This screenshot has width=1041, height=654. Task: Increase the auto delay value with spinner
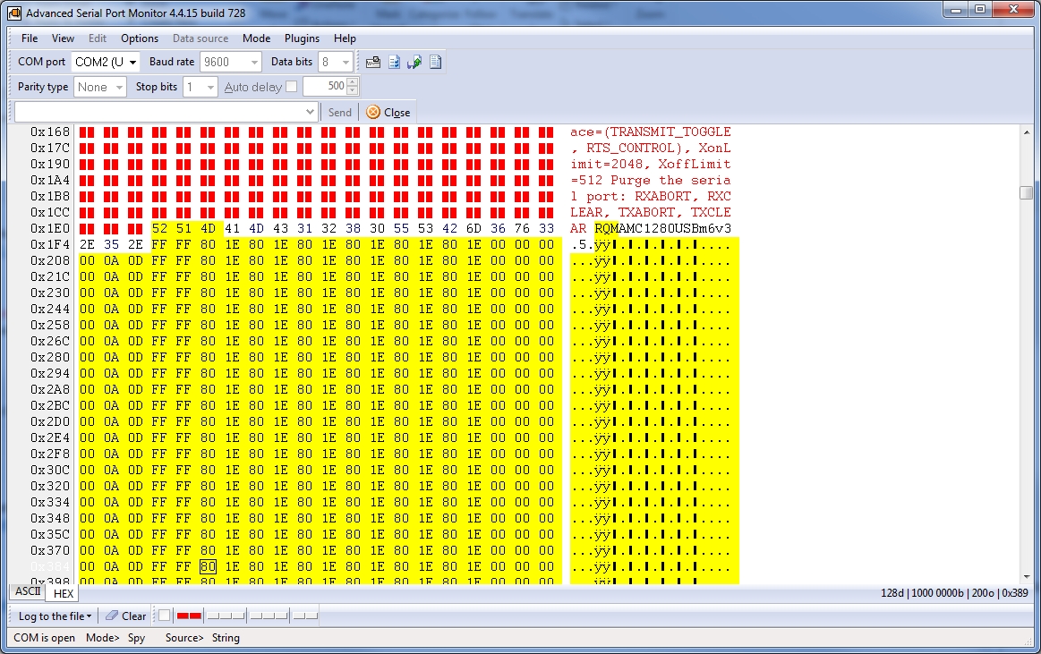click(353, 82)
